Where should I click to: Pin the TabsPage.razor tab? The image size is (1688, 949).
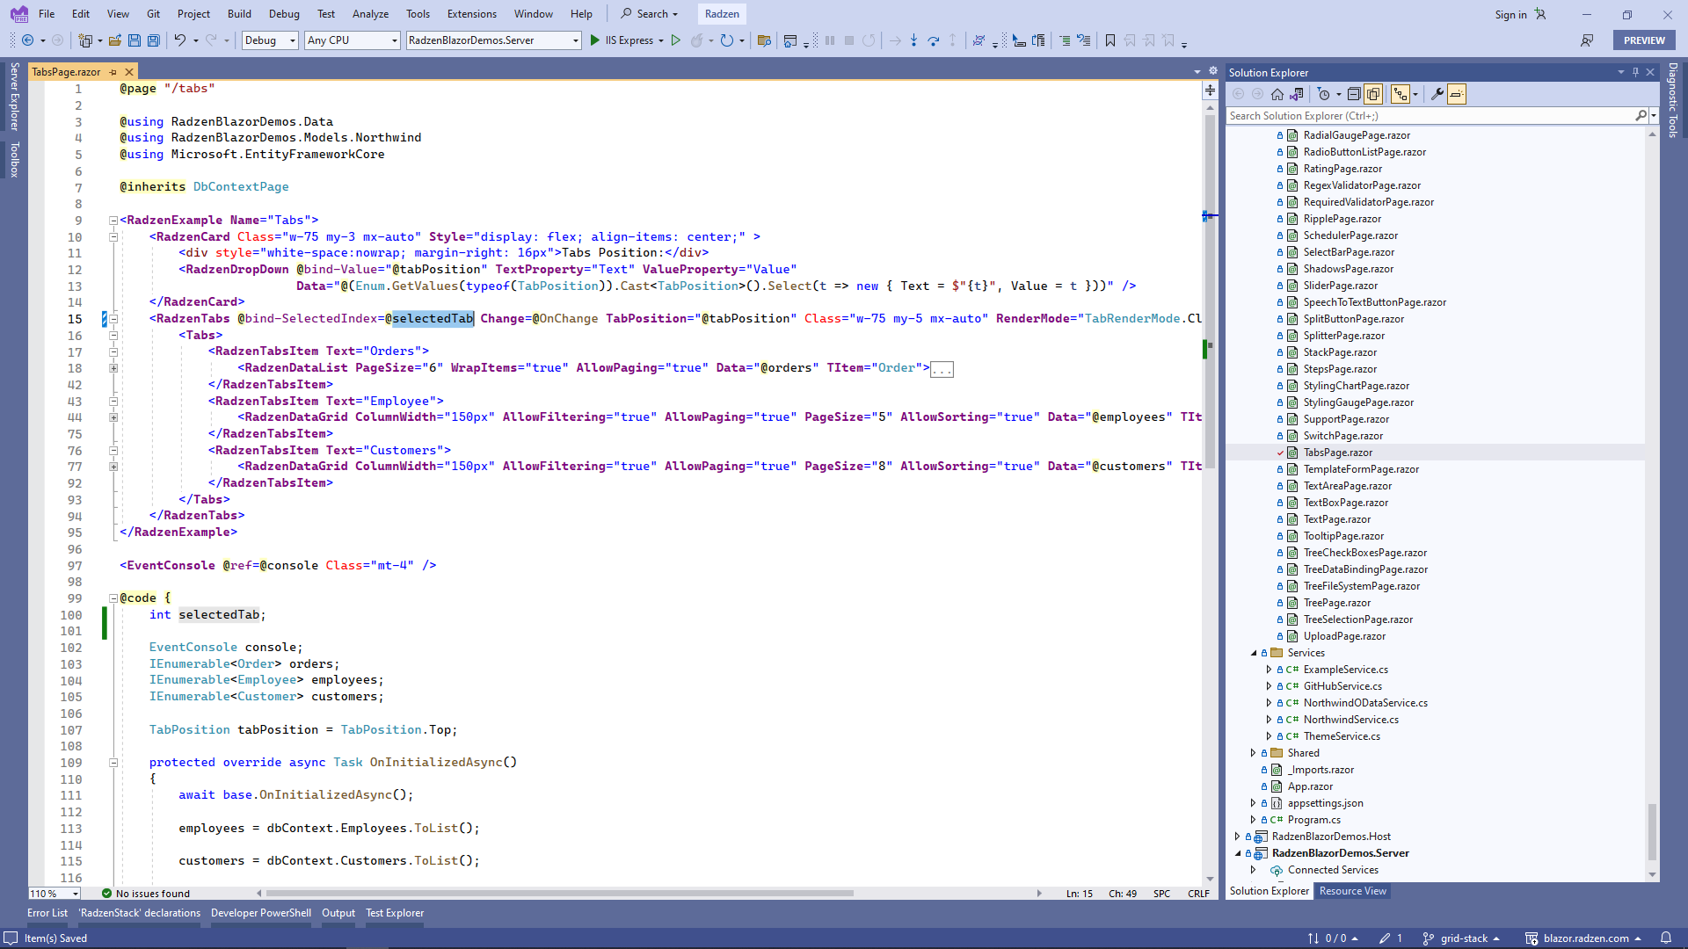(113, 72)
